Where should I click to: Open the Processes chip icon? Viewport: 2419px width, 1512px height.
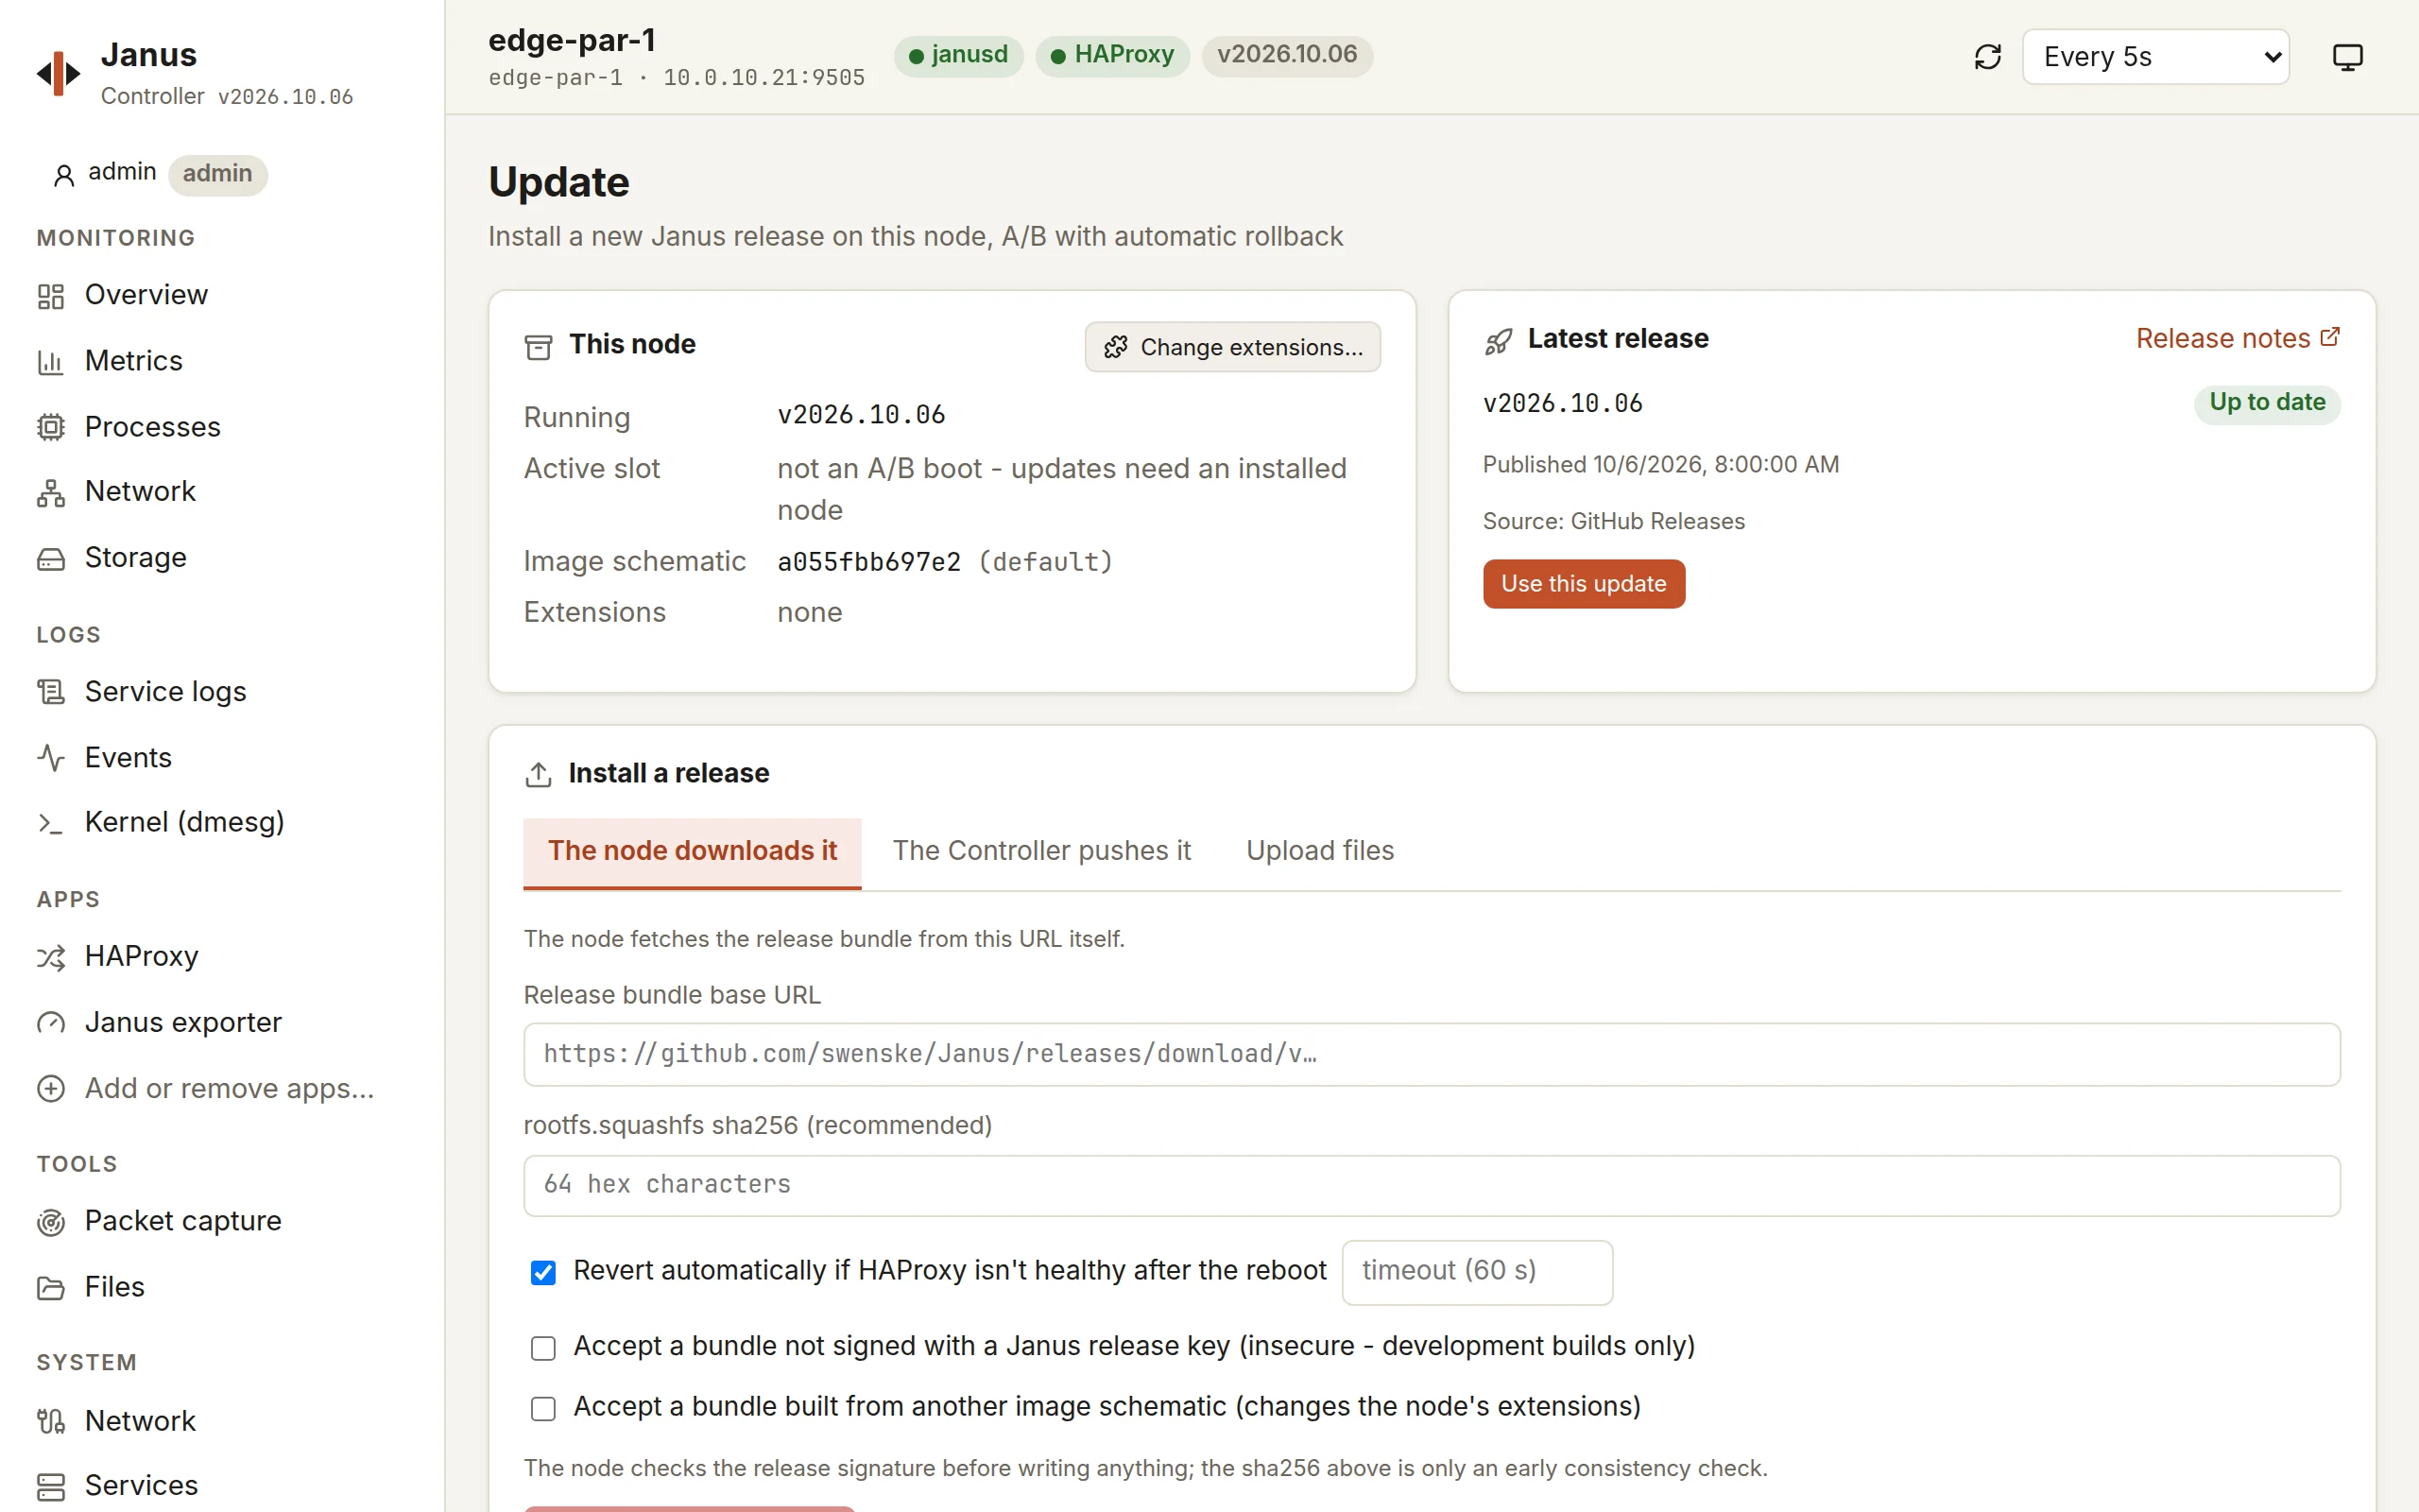point(51,427)
